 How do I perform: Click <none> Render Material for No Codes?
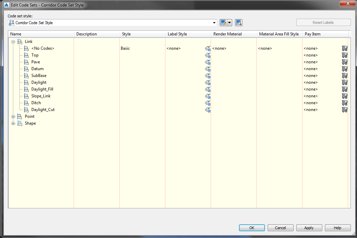219,48
